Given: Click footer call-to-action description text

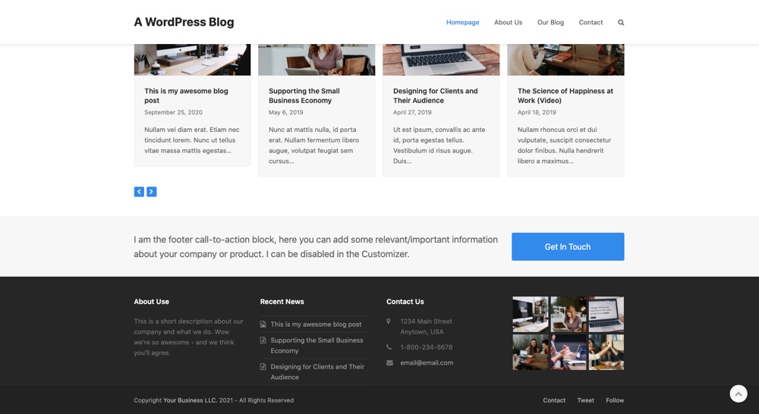Looking at the screenshot, I should (316, 246).
